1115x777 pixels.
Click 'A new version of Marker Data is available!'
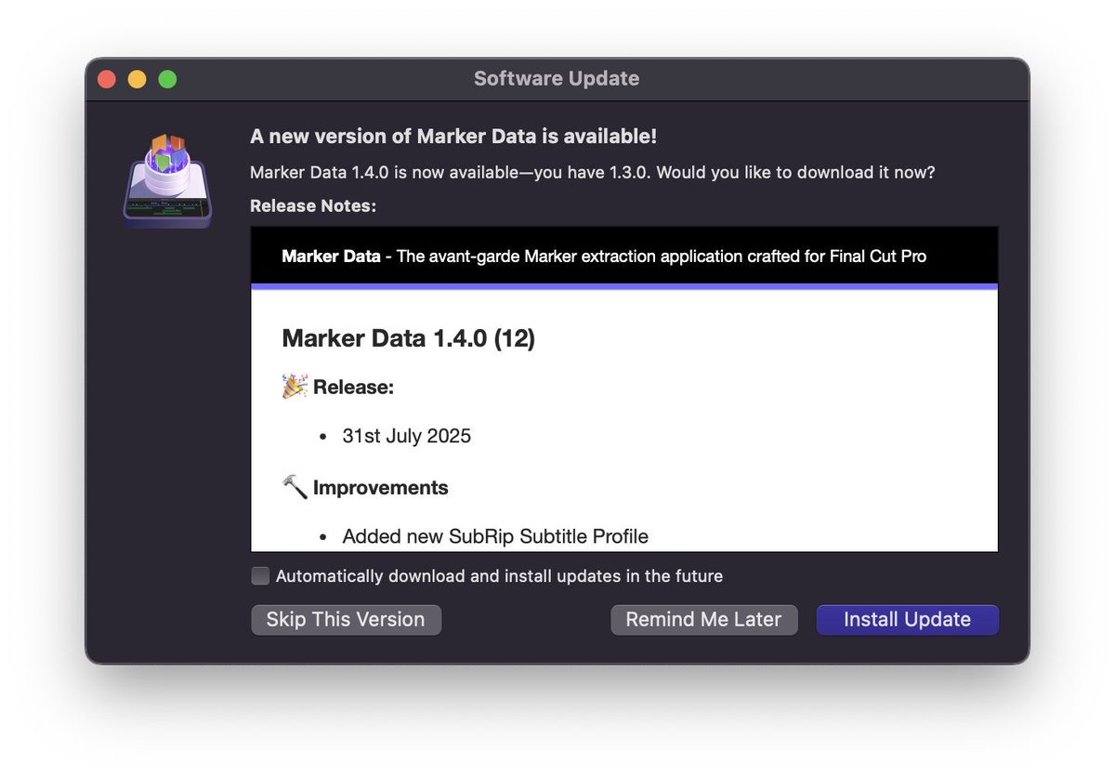pyautogui.click(x=453, y=137)
